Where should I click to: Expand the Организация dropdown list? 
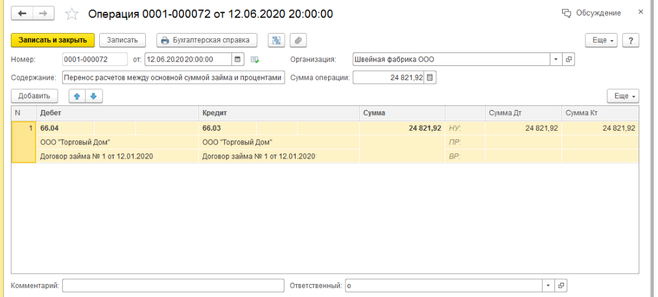[x=556, y=60]
